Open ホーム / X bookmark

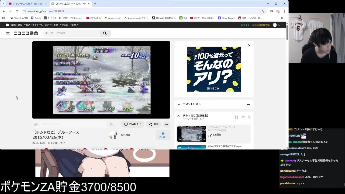pos(50,18)
